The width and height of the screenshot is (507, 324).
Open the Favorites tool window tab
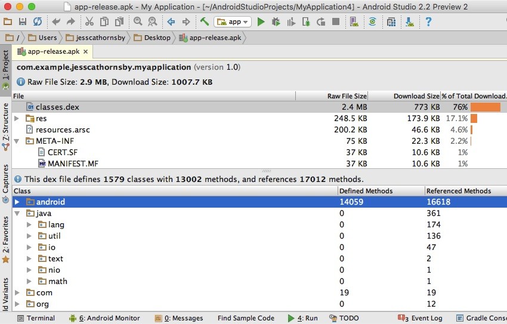pyautogui.click(x=5, y=239)
